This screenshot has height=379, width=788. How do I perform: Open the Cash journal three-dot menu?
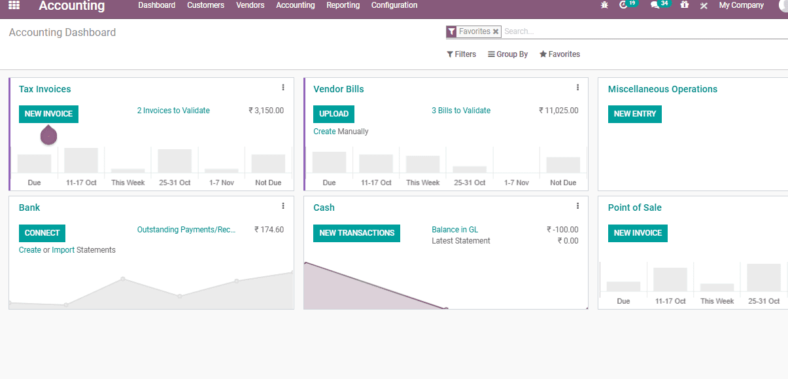click(577, 206)
